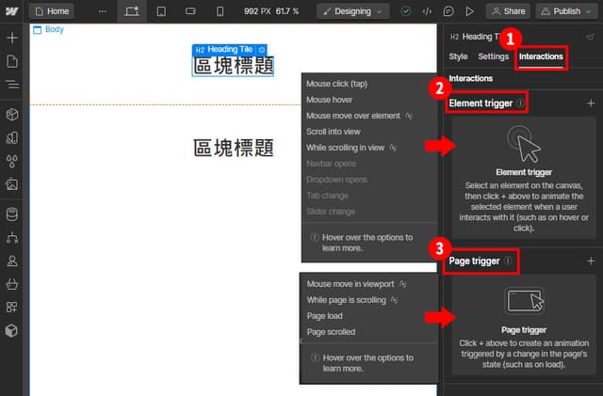Click the Preview play button
The image size is (603, 396).
[469, 11]
